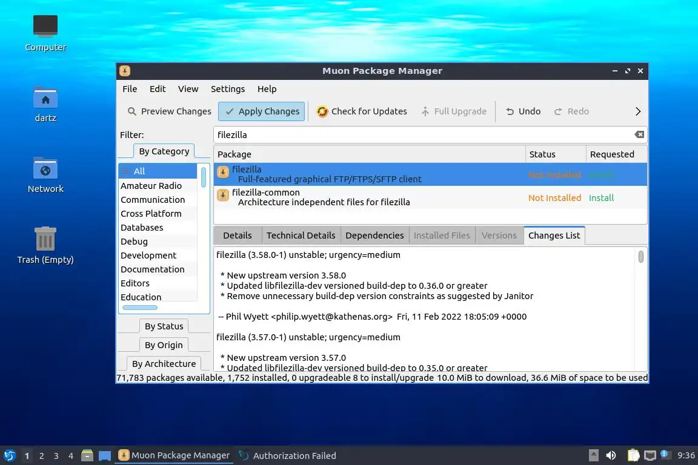The height and width of the screenshot is (465, 698).
Task: Click the Preview Changes magnifier button
Action: pyautogui.click(x=169, y=111)
